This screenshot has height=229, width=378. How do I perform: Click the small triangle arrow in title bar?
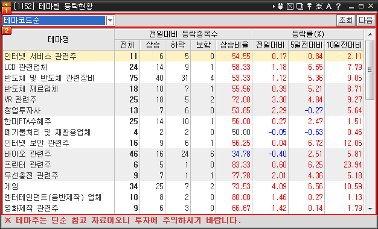(274, 6)
